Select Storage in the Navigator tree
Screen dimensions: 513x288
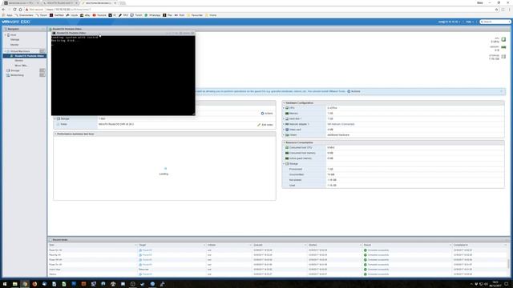[15, 70]
